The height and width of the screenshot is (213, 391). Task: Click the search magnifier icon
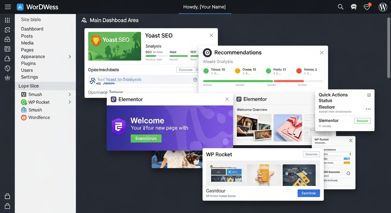(340, 7)
